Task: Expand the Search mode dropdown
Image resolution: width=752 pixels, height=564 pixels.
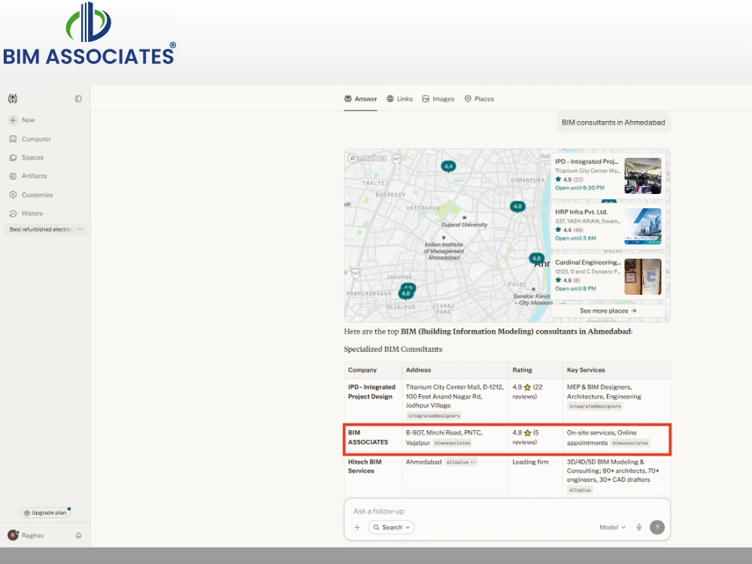Action: [x=391, y=527]
